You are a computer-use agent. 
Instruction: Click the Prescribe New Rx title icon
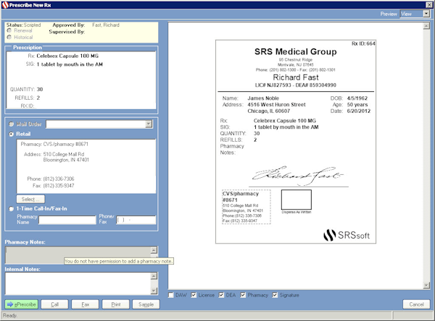(5, 5)
